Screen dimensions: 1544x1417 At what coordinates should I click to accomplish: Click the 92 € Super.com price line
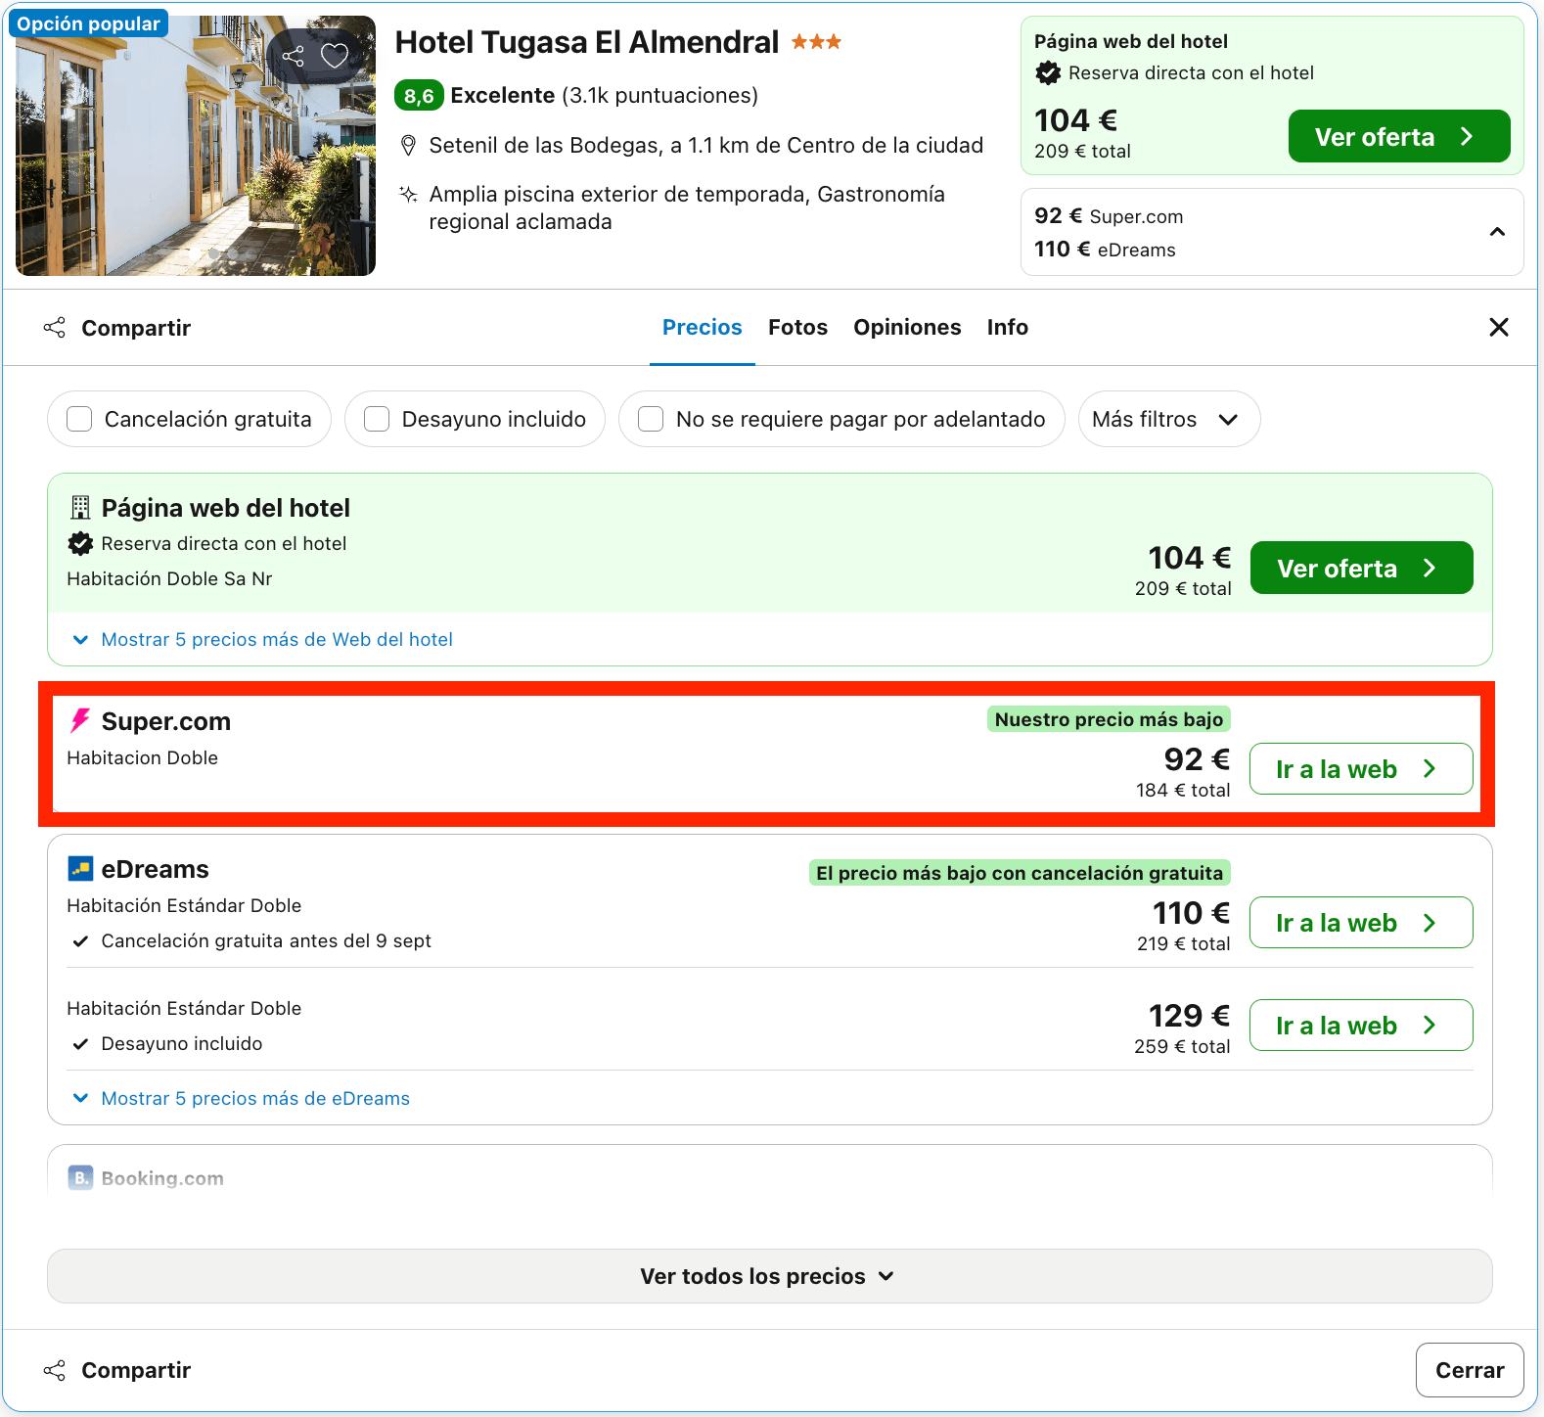(x=1109, y=216)
